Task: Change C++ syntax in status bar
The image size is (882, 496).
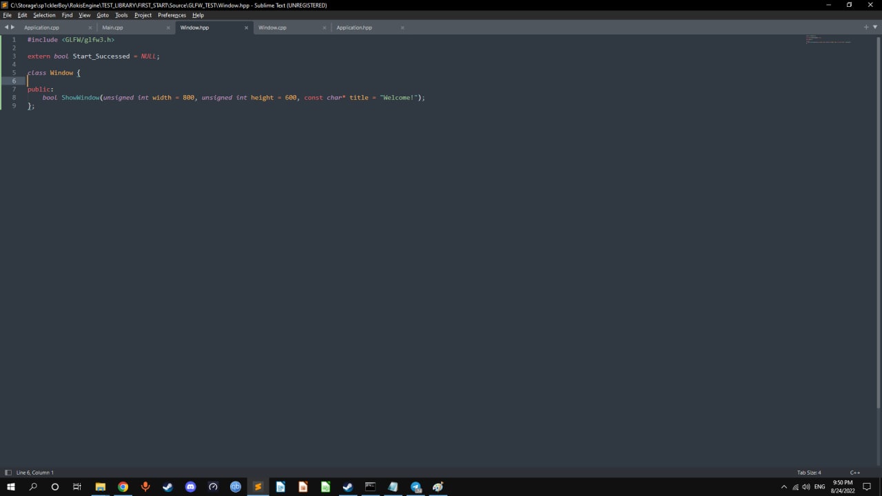Action: (x=855, y=473)
